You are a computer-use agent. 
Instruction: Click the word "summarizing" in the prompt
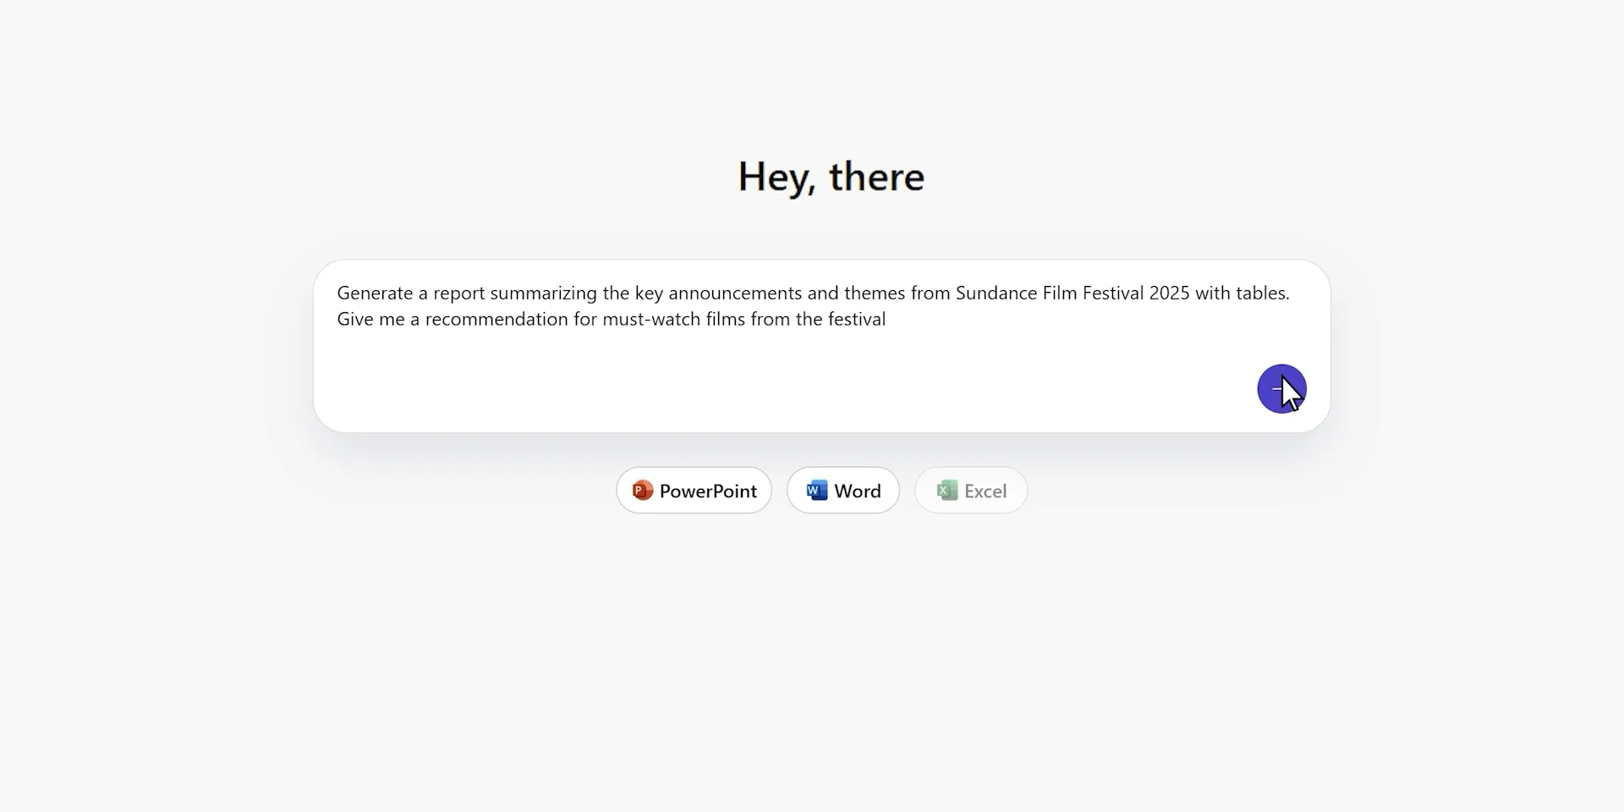click(x=543, y=294)
